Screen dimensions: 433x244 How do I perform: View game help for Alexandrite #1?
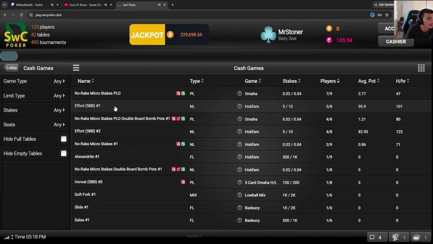click(x=240, y=157)
